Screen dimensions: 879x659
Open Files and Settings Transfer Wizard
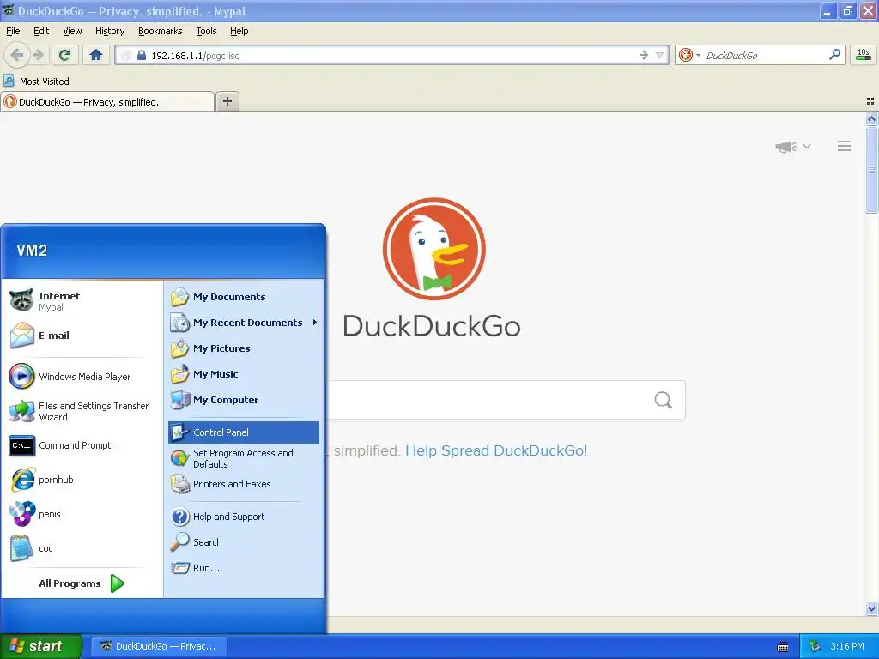(83, 411)
